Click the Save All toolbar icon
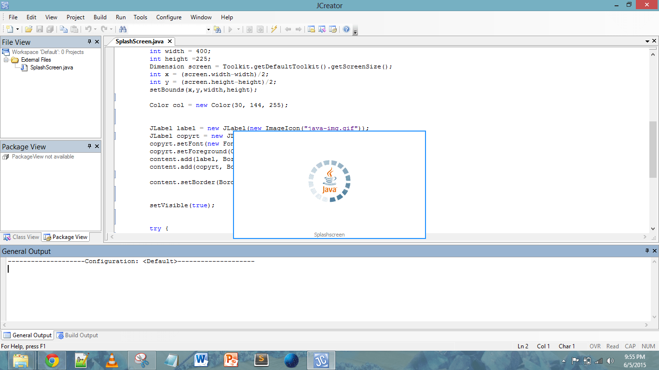The width and height of the screenshot is (659, 370). click(x=50, y=29)
